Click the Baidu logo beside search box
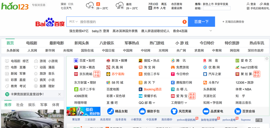Screen dimensions: 270x128 (x=50, y=22)
